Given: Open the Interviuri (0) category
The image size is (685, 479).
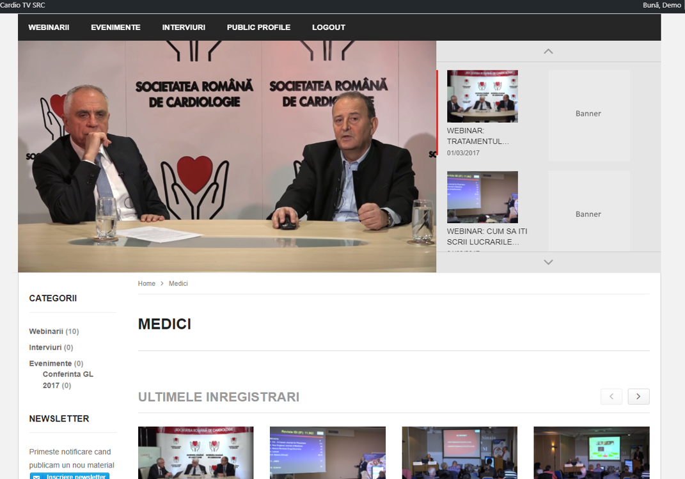Looking at the screenshot, I should coord(51,347).
